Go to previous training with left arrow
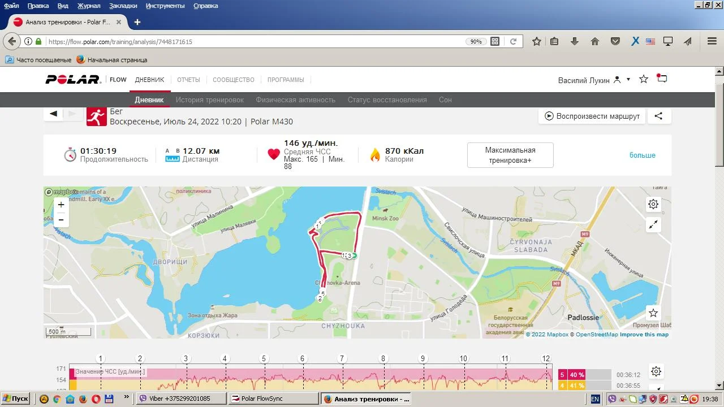Image resolution: width=724 pixels, height=407 pixels. 53,114
